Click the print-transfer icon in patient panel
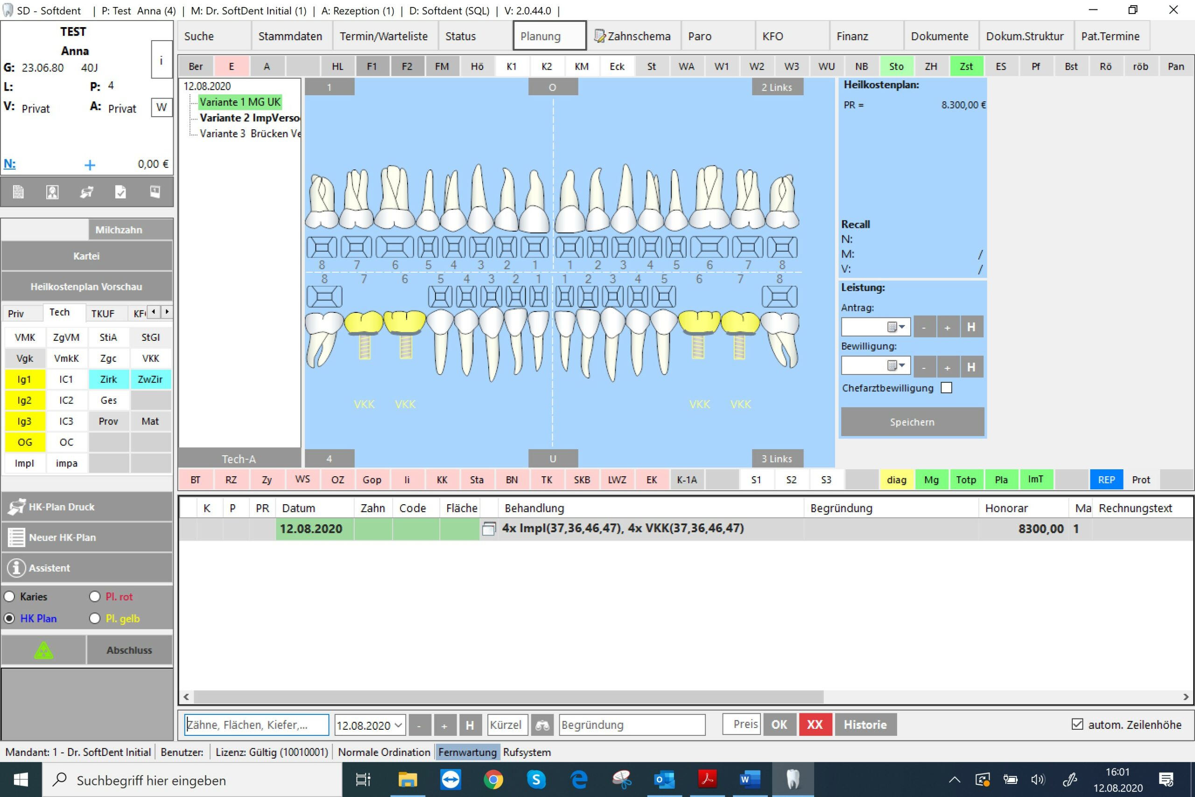The height and width of the screenshot is (797, 1195). coord(87,191)
